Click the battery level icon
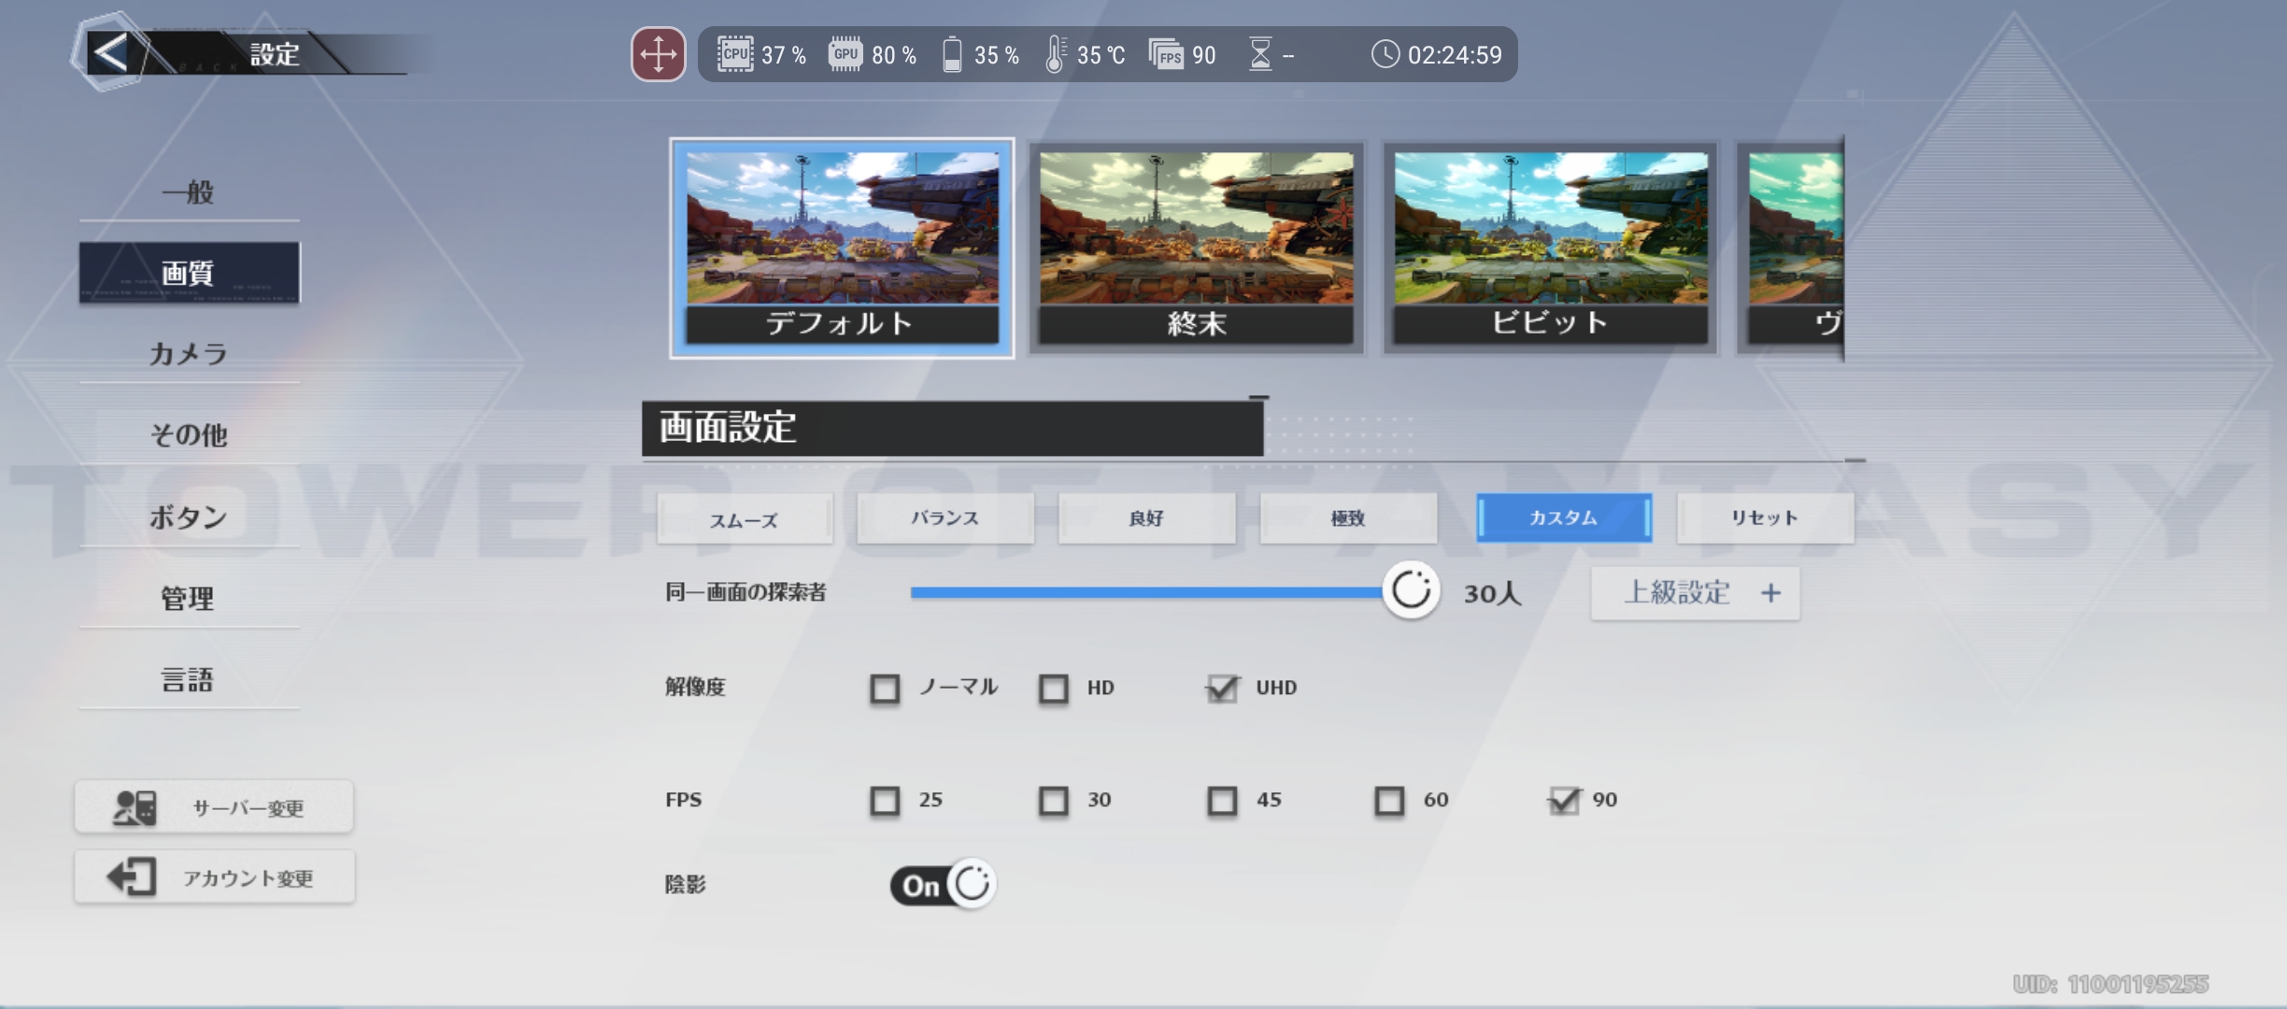This screenshot has width=2287, height=1009. [x=954, y=55]
